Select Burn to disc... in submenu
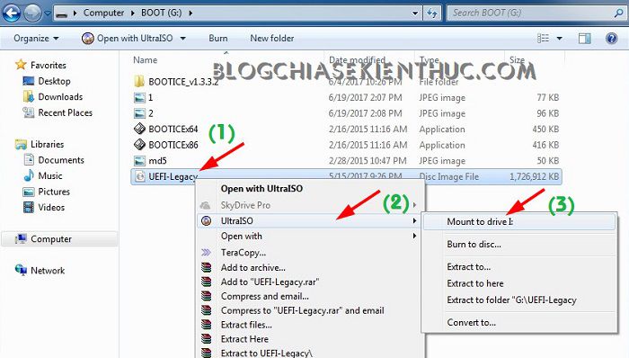The width and height of the screenshot is (629, 358). [474, 245]
